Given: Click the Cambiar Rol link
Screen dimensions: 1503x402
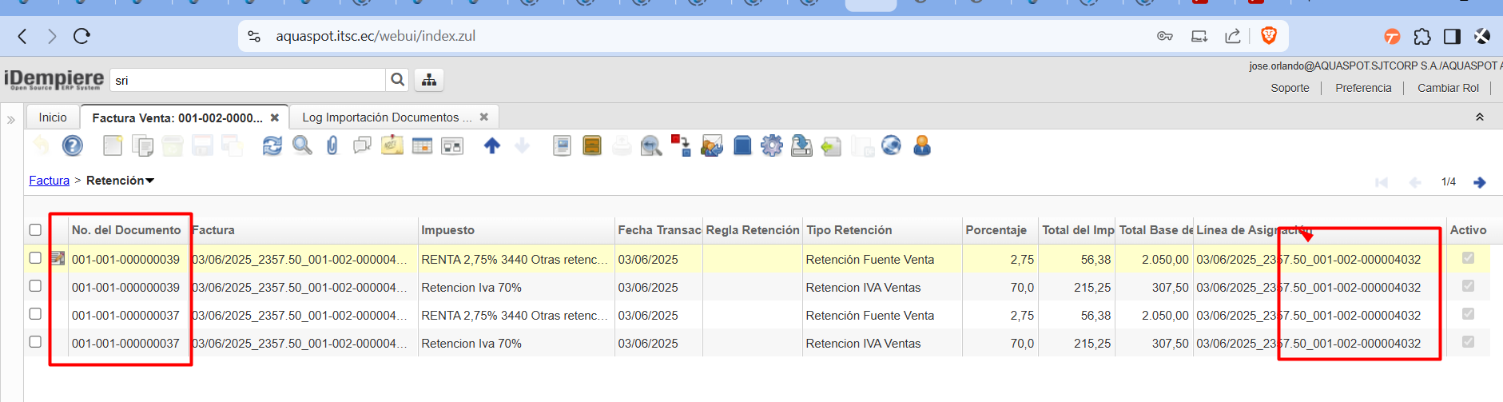Looking at the screenshot, I should [1448, 88].
